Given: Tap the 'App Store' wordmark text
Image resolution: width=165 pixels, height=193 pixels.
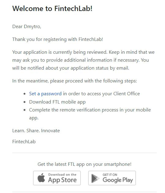Looking at the screenshot, I should 62,180.
